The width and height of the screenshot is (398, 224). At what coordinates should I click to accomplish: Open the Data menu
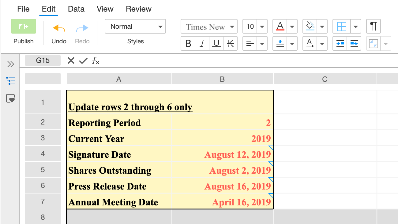76,9
